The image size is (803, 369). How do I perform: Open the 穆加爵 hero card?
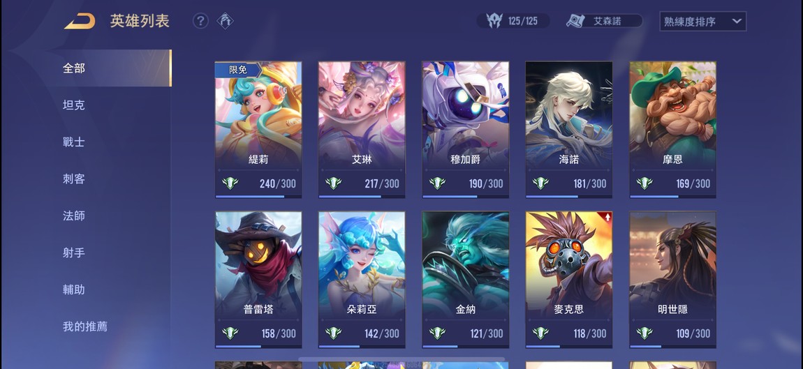[466, 130]
